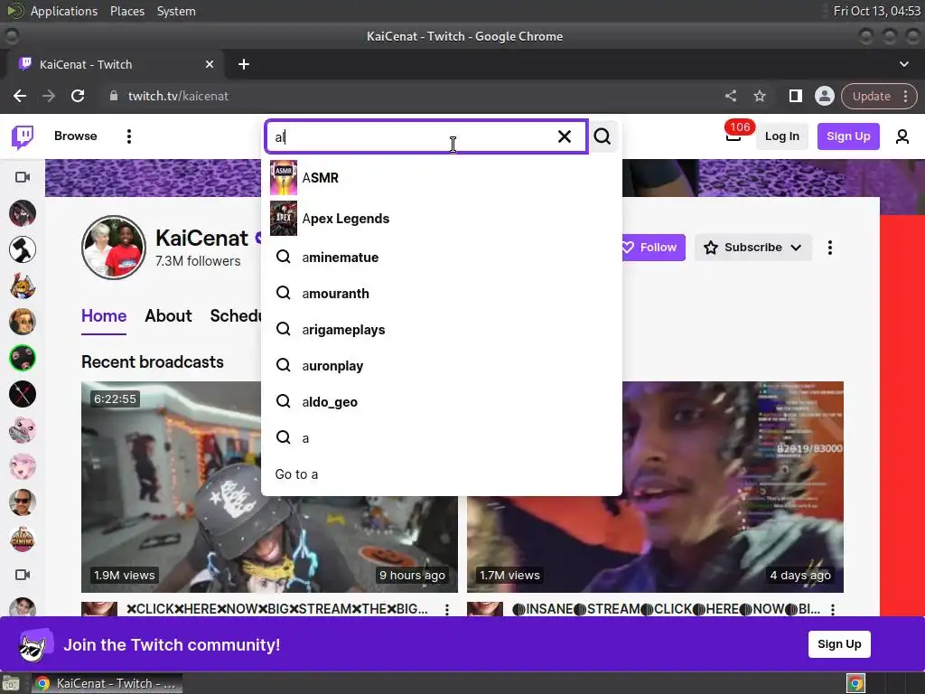This screenshot has width=925, height=694.
Task: Choose the arigameplays search suggestion
Action: (441, 329)
